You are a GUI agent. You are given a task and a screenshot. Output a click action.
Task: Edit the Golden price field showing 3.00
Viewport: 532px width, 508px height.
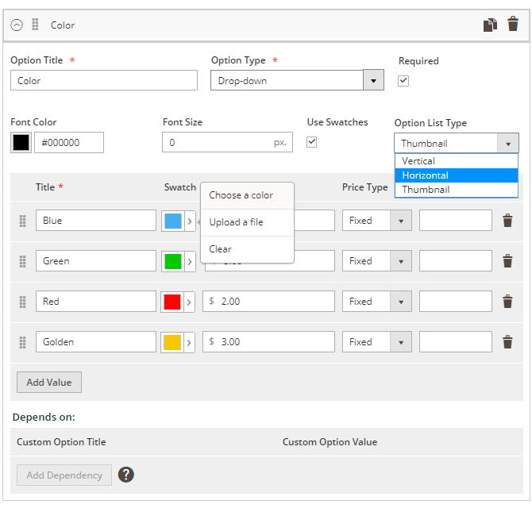(x=268, y=342)
